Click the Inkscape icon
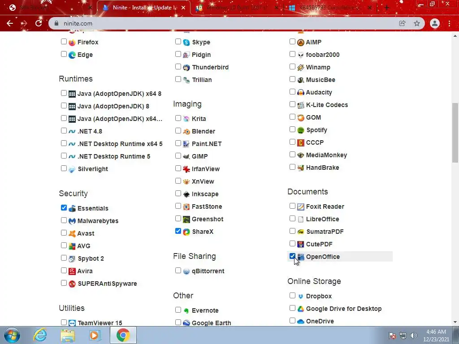459x344 pixels. coord(186,194)
